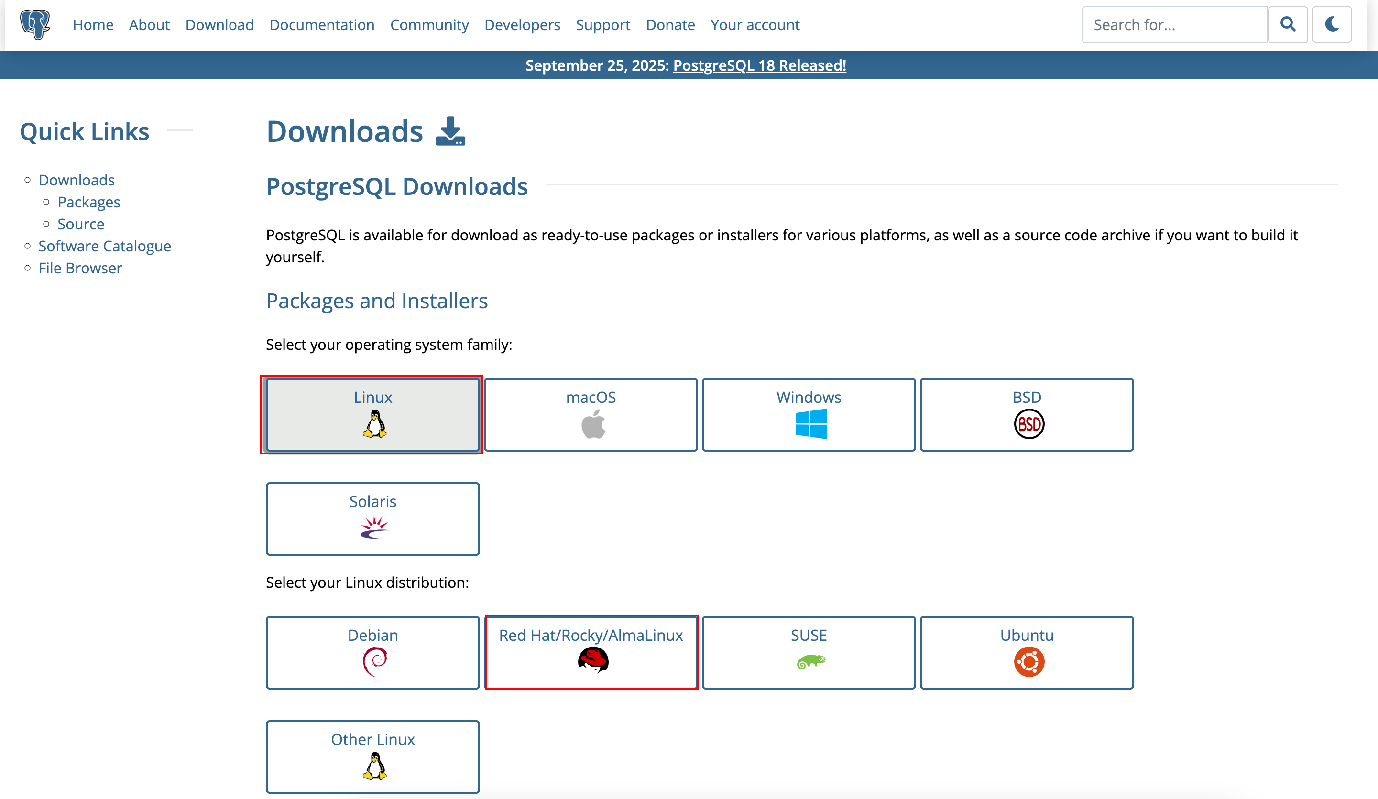Screen dimensions: 1378x799
Task: Open Software Catalogue quick link
Action: click(104, 246)
